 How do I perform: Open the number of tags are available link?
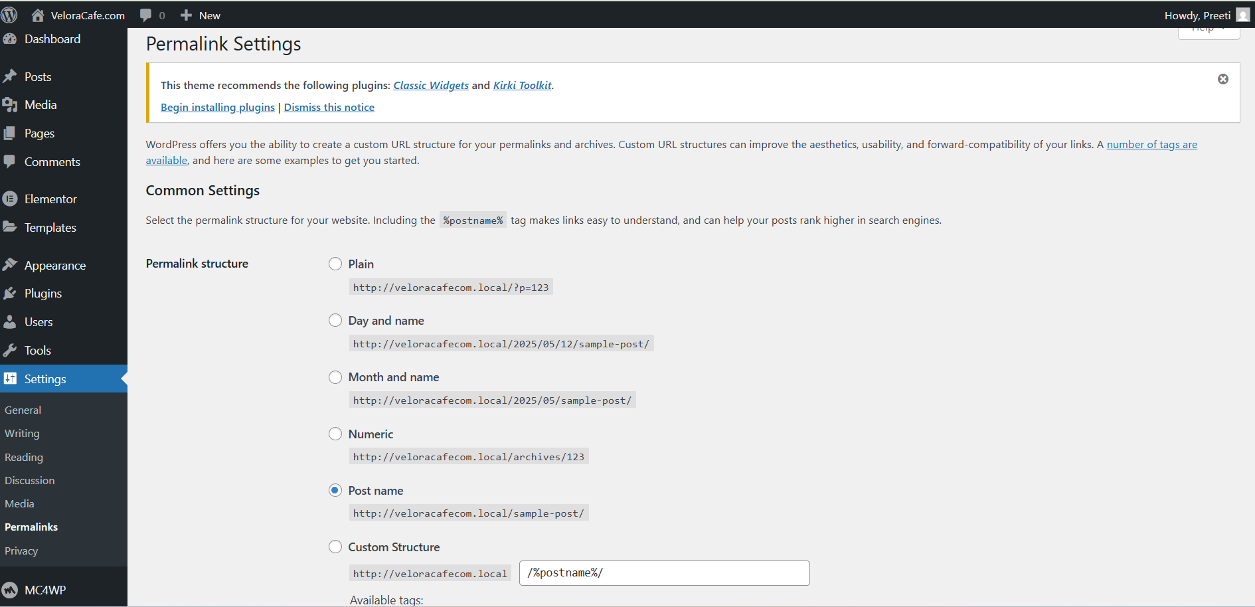pos(1152,144)
